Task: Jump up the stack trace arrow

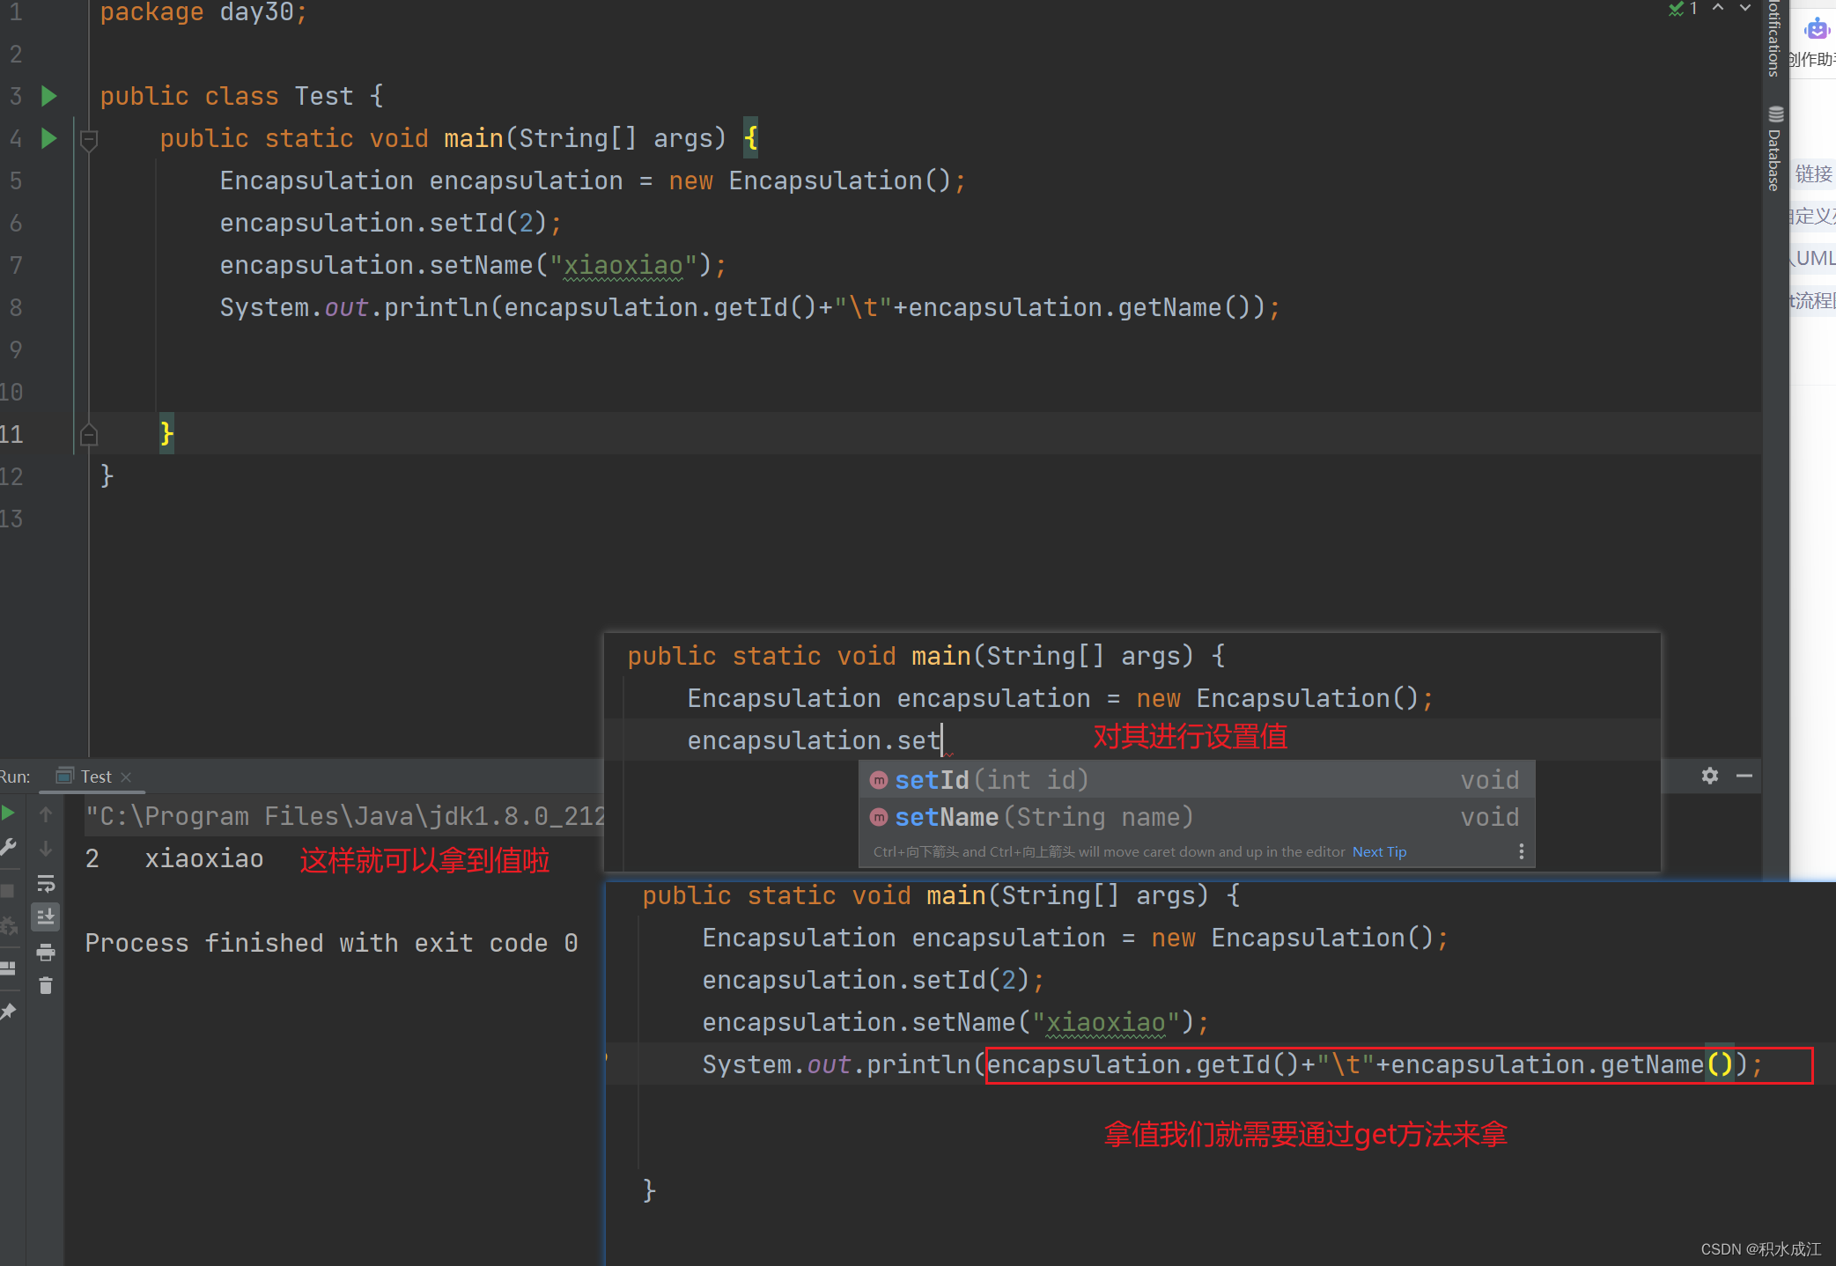Action: 46,814
